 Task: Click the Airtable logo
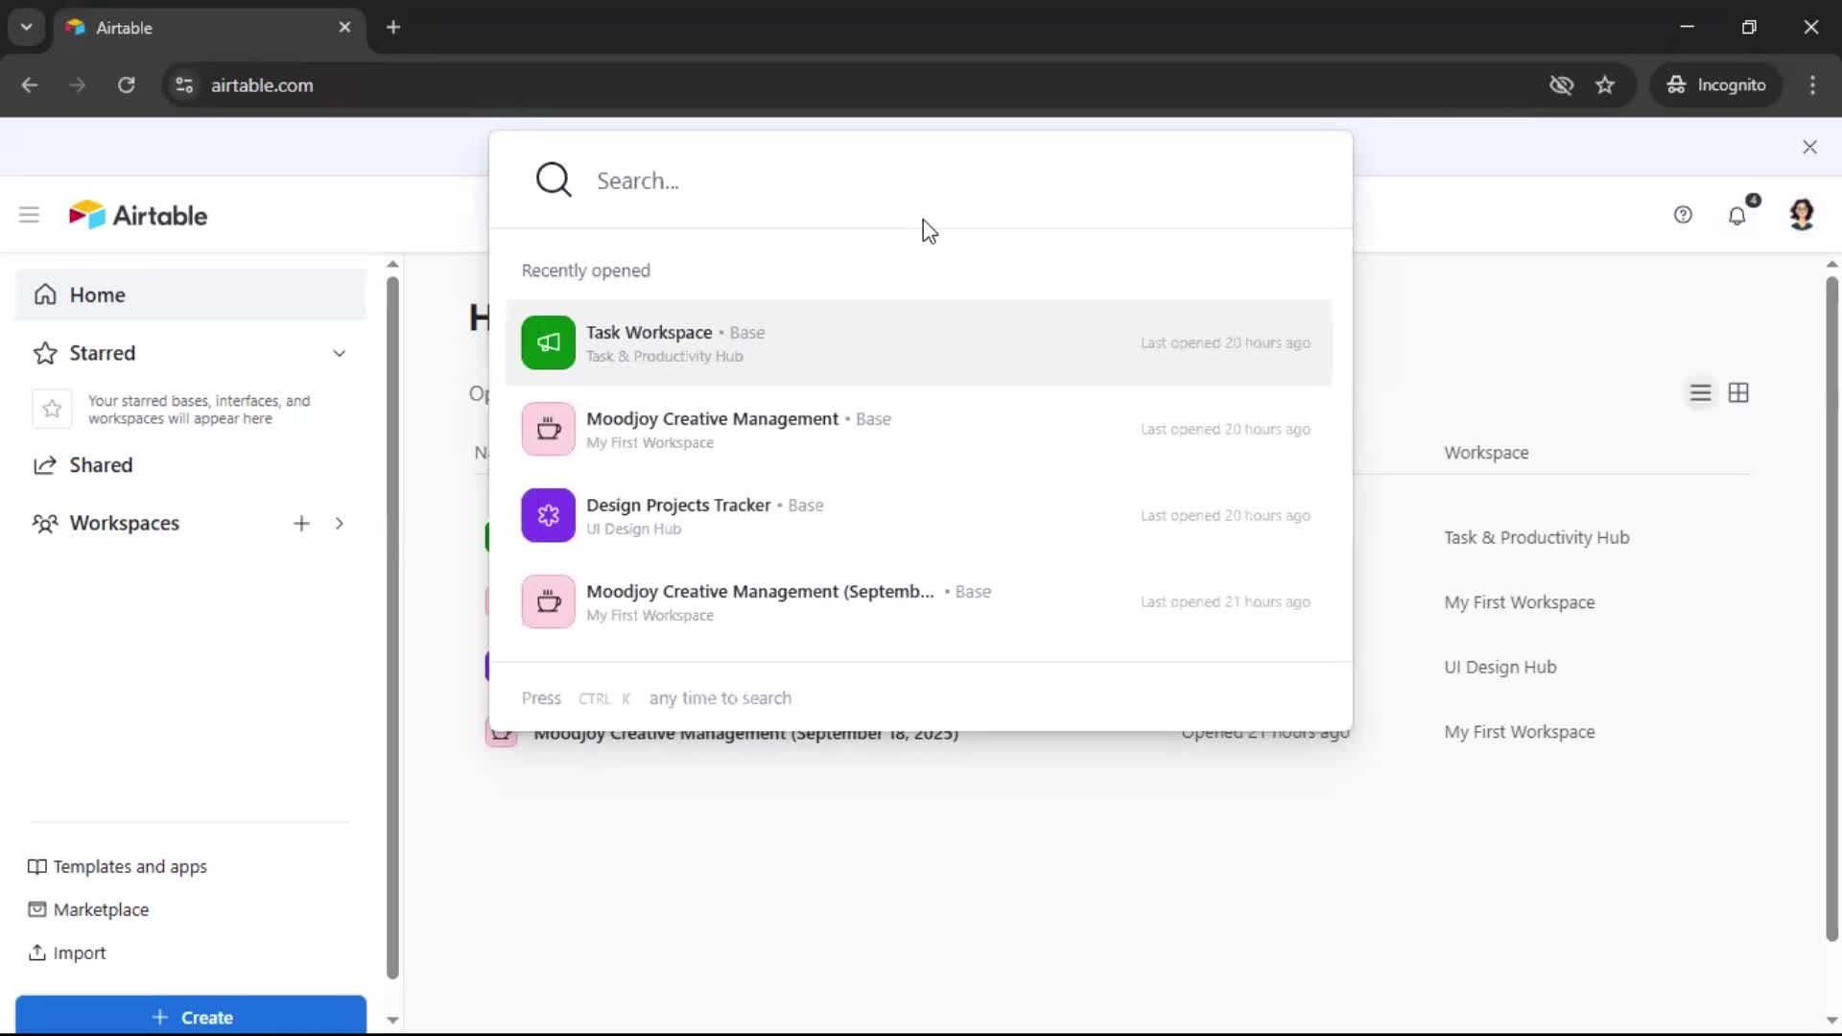click(x=138, y=214)
